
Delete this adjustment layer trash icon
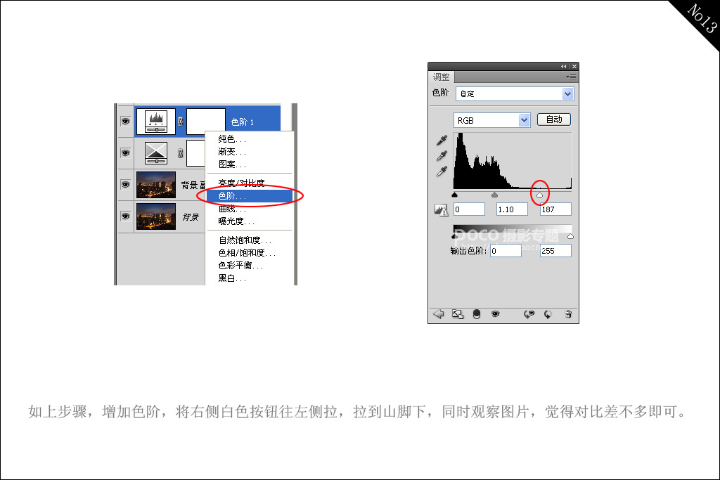pyautogui.click(x=568, y=314)
